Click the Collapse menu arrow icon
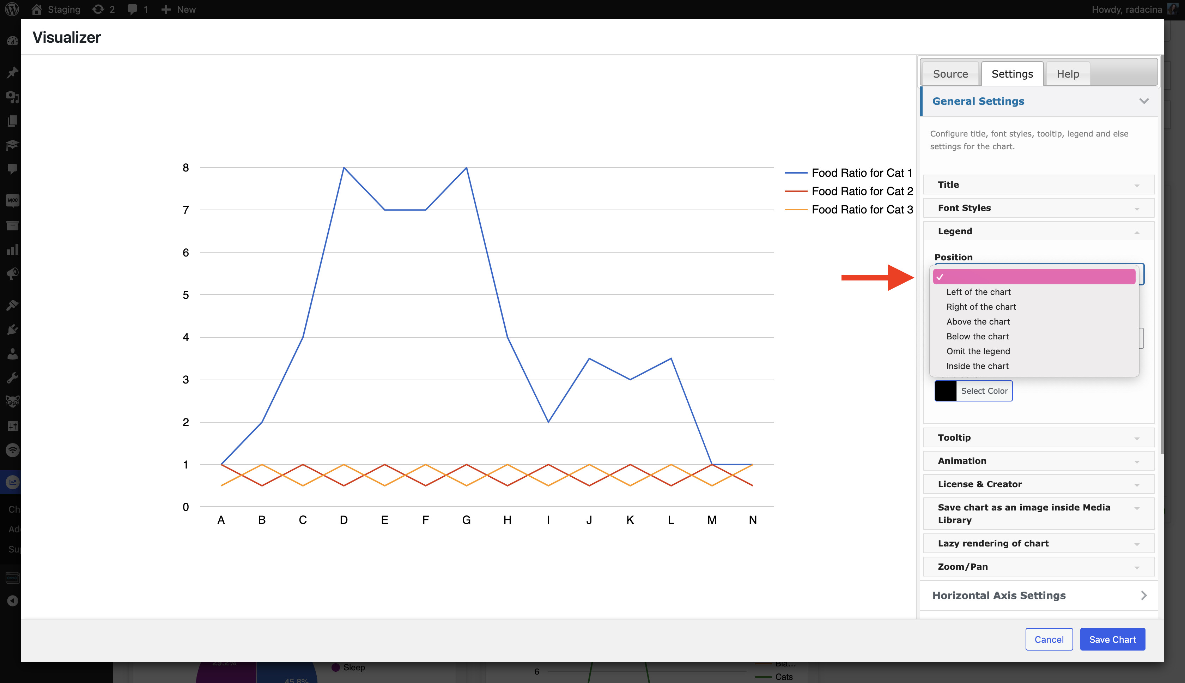 point(12,600)
